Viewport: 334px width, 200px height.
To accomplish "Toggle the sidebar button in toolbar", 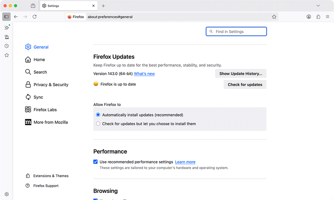I will (x=6, y=17).
